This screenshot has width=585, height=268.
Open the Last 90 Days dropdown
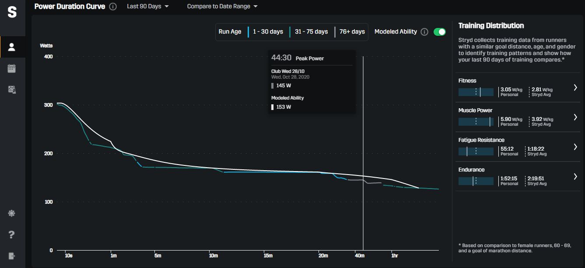pos(148,7)
